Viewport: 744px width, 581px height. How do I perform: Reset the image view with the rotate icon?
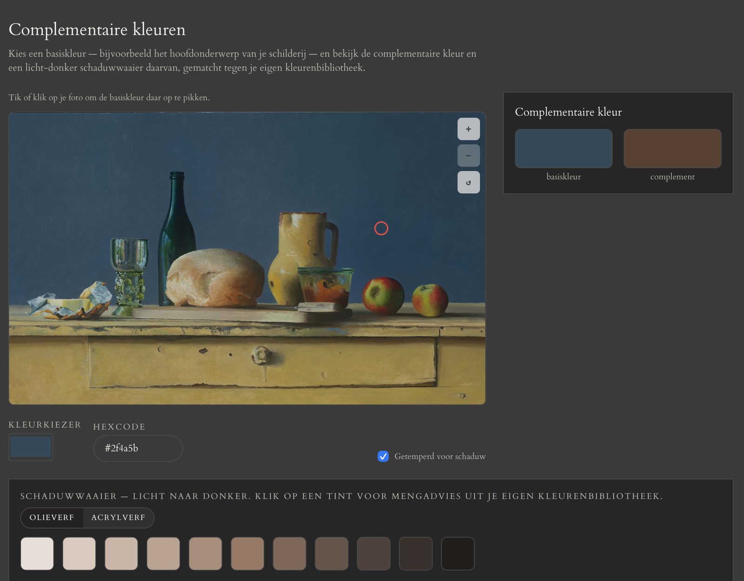pos(468,182)
